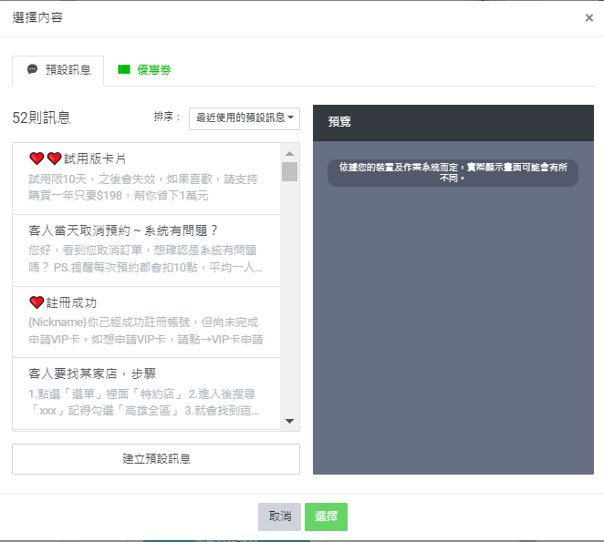
Task: Open the 最近使用的預設訊息 sort dropdown
Action: tap(245, 118)
